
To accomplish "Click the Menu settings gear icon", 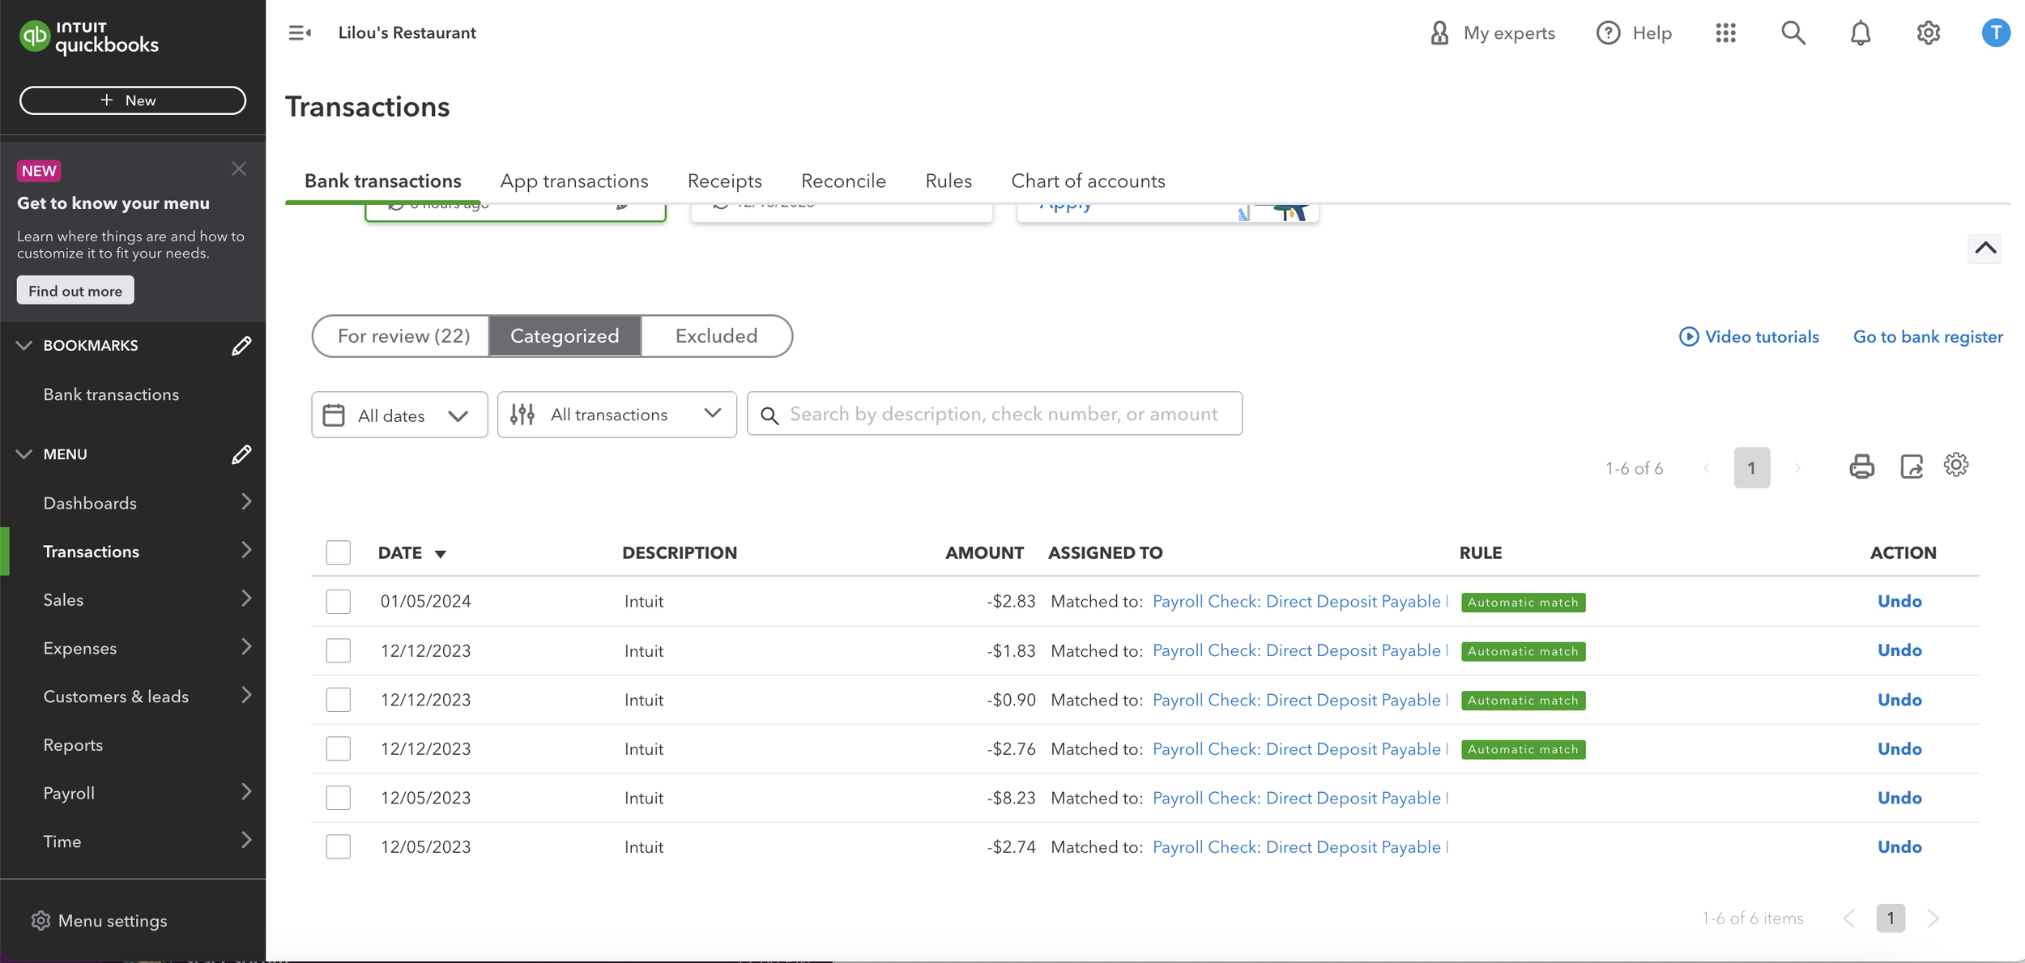I will click(40, 921).
